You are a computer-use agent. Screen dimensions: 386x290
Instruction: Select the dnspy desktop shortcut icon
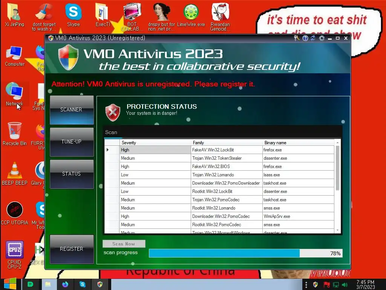pos(161,17)
